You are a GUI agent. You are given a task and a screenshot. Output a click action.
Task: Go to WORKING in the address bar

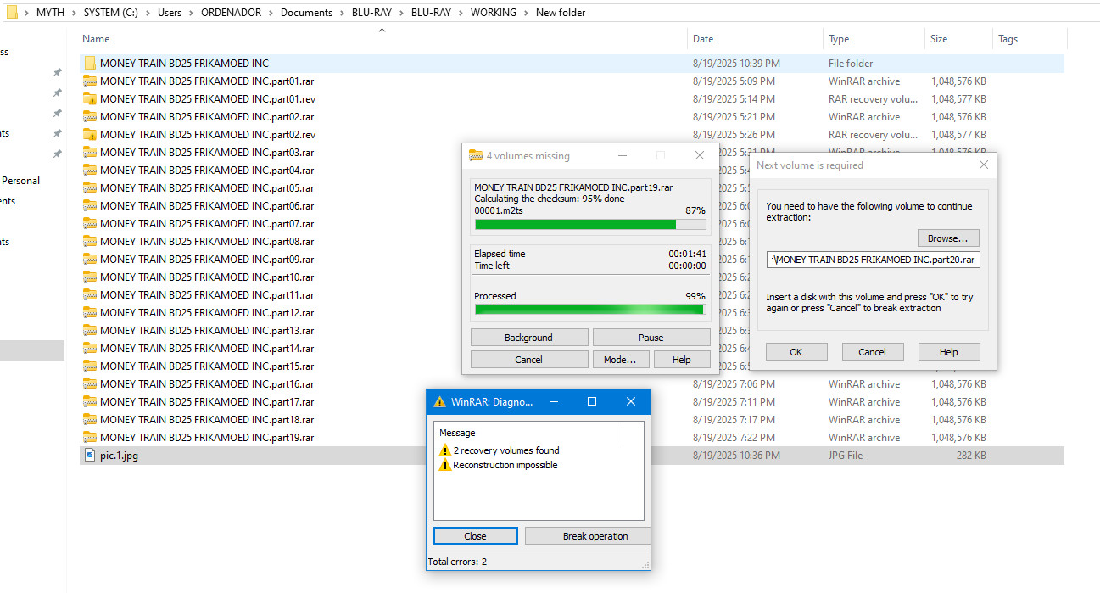tap(494, 13)
